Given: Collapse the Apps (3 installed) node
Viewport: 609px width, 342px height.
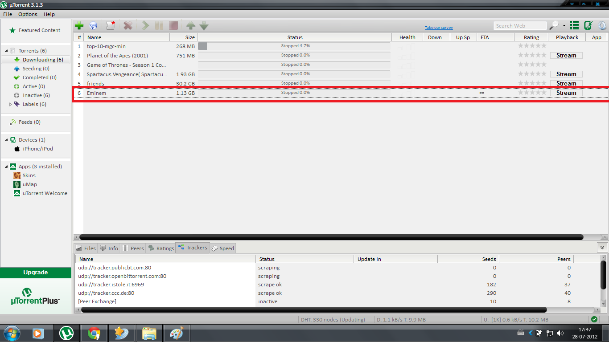Looking at the screenshot, I should pyautogui.click(x=6, y=167).
